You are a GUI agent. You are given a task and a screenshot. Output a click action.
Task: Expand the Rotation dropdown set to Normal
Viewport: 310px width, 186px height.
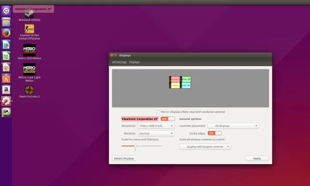(156, 134)
